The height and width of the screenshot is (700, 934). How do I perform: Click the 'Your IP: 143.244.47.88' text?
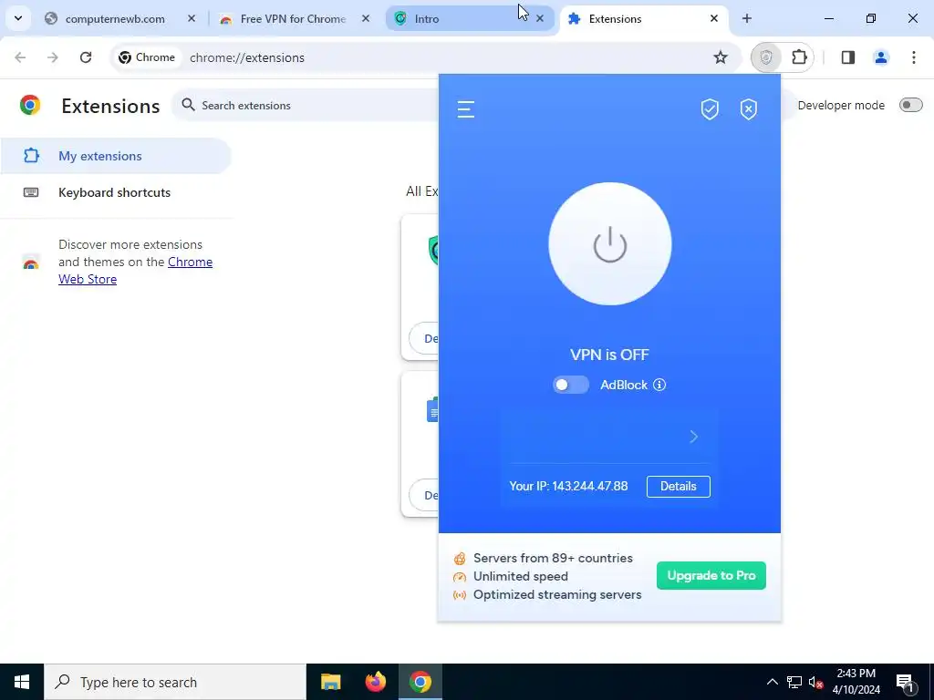[x=568, y=487]
